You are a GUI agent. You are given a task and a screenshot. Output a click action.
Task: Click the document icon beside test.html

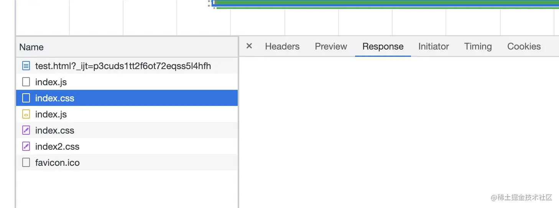coord(26,66)
